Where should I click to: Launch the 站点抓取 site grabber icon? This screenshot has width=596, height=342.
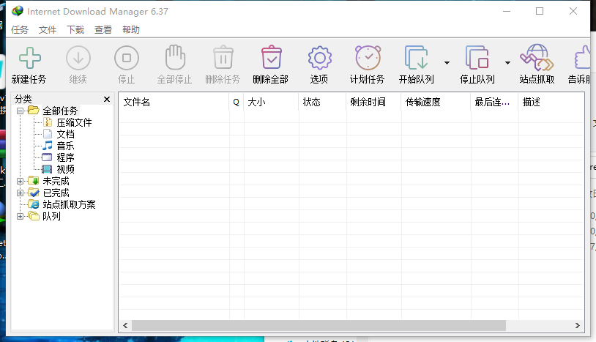point(537,57)
